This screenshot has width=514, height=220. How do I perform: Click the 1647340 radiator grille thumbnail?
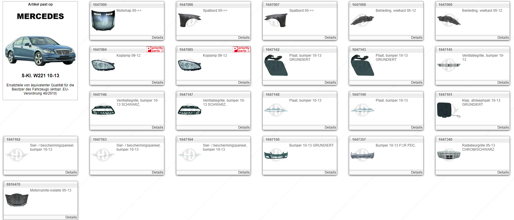[449, 155]
